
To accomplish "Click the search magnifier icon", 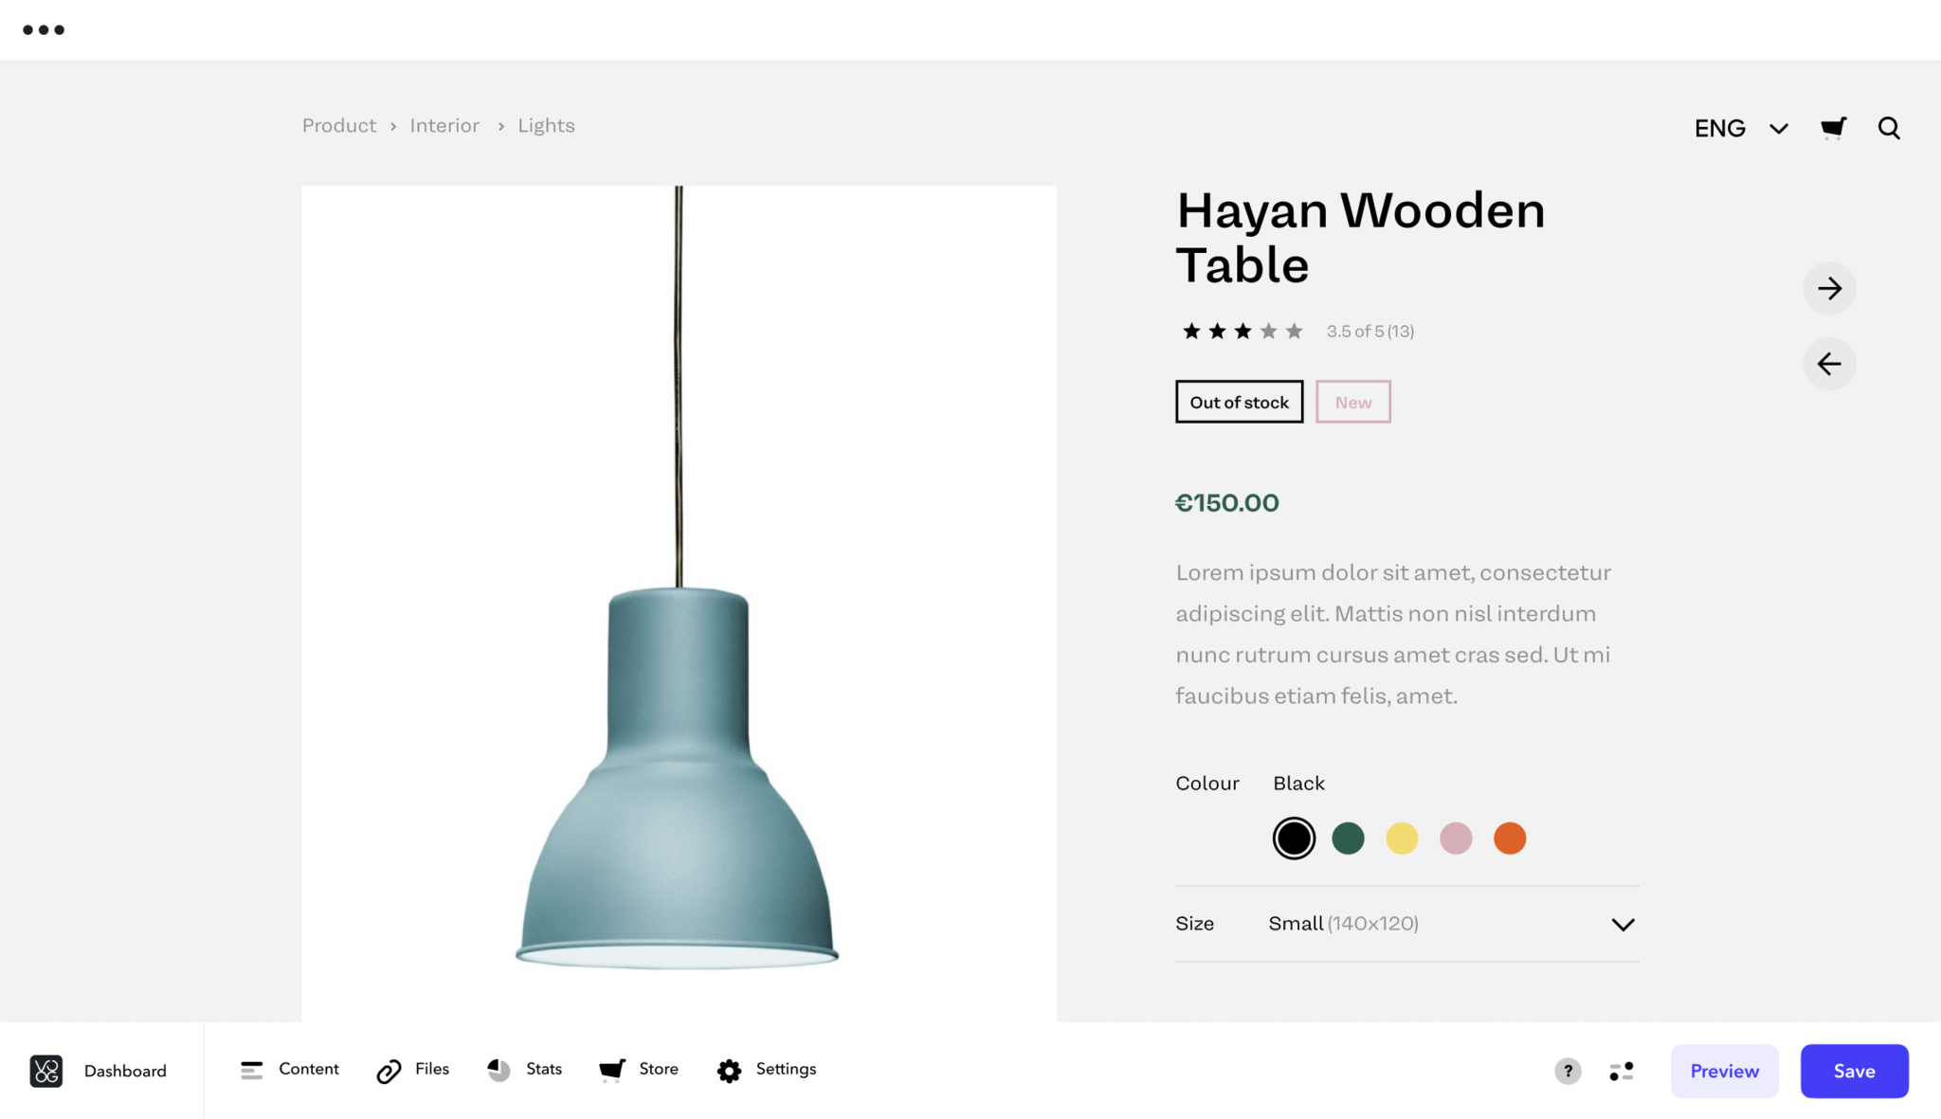I will tap(1889, 128).
